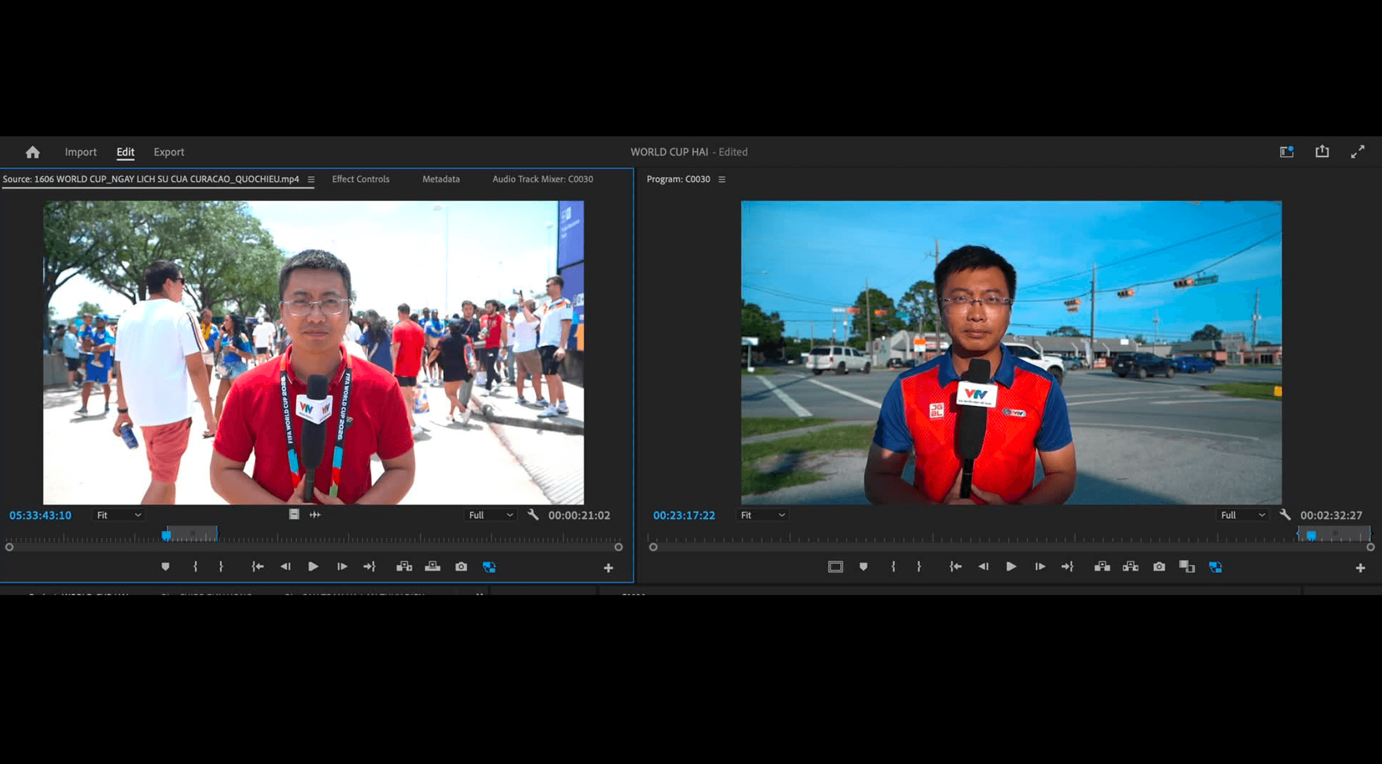Click Program timecode 00:23:17:22 field
This screenshot has width=1382, height=764.
tap(684, 515)
